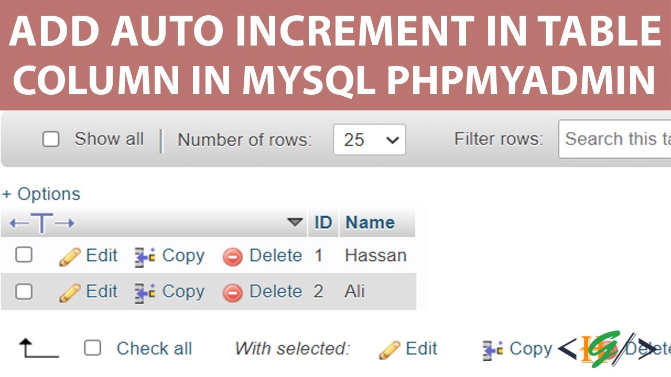
Task: Tick the Show all checkbox
Action: click(50, 140)
